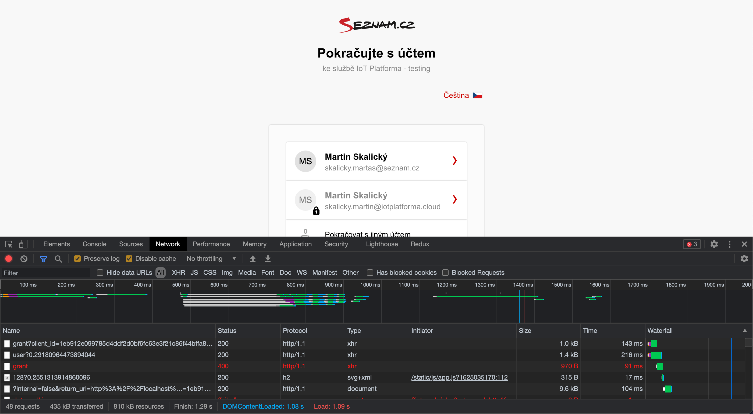Choose account skalicky.martas@seznam.cz
Screen dimensions: 753x414
coord(376,162)
